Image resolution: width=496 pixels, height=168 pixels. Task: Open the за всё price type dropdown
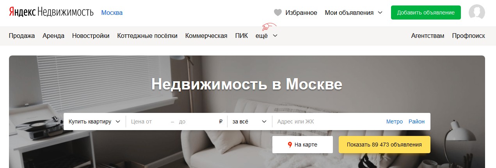[x=249, y=122]
